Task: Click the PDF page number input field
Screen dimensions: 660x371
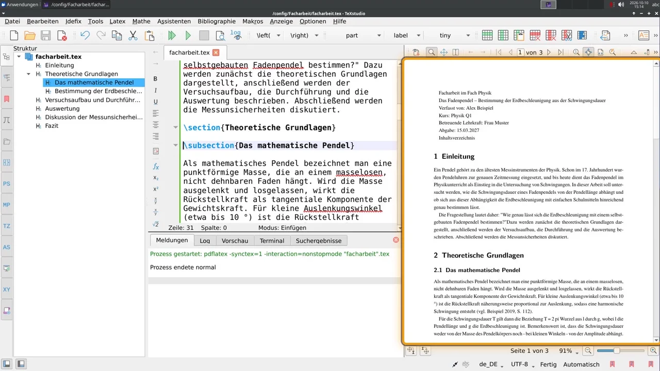Action: click(x=520, y=53)
